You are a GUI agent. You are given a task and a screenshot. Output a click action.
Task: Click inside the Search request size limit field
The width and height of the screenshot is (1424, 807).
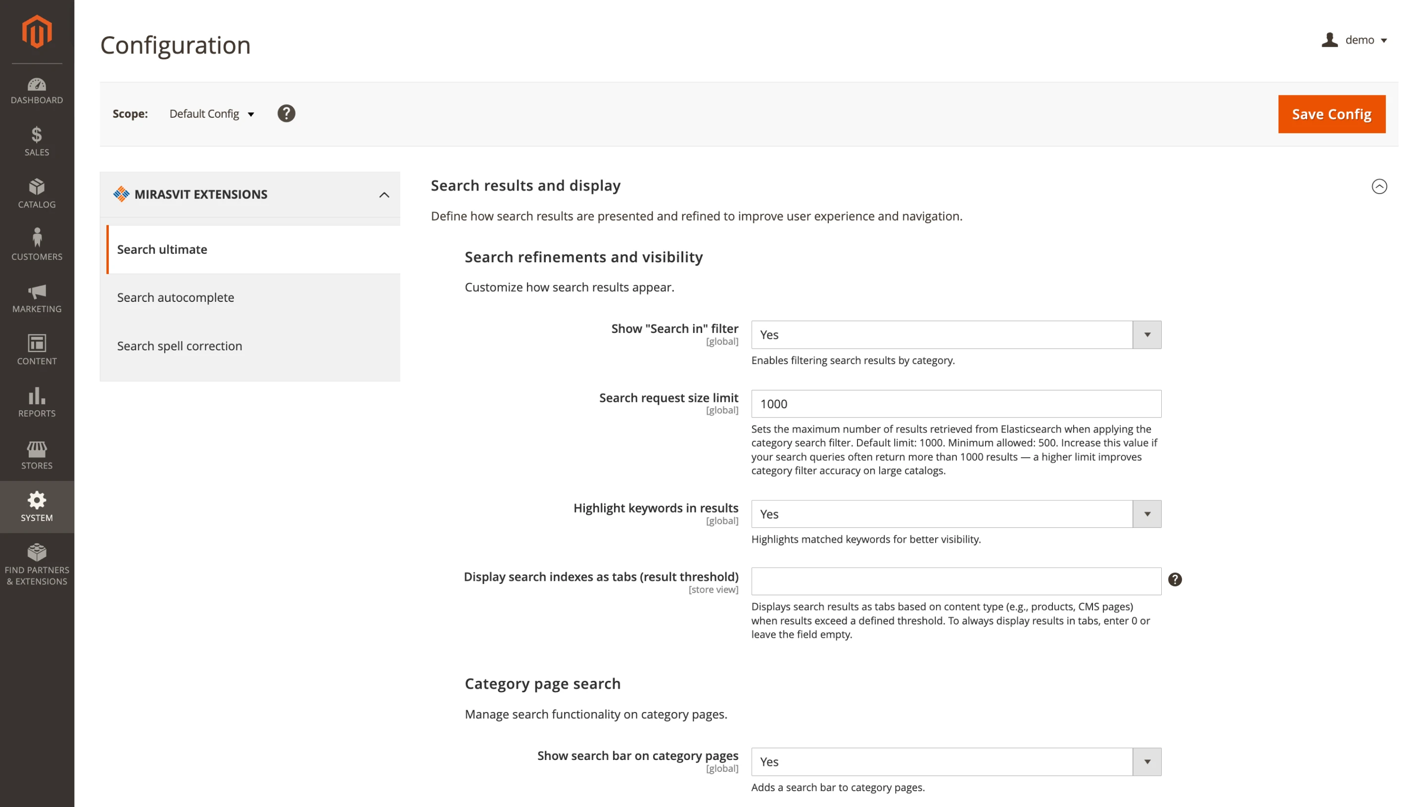[955, 404]
